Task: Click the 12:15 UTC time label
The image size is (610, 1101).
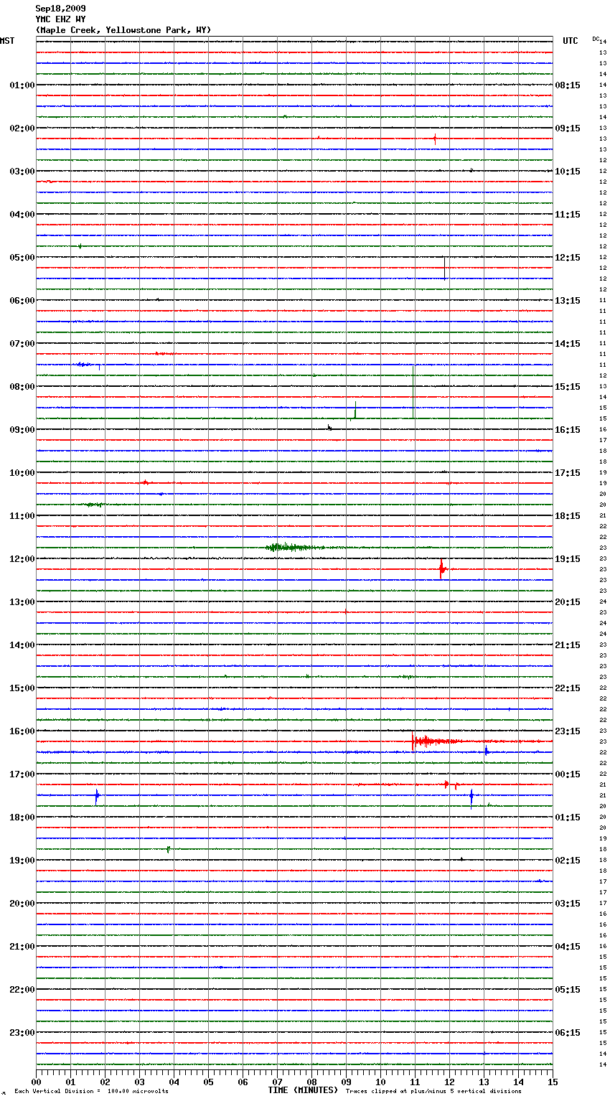Action: [568, 258]
